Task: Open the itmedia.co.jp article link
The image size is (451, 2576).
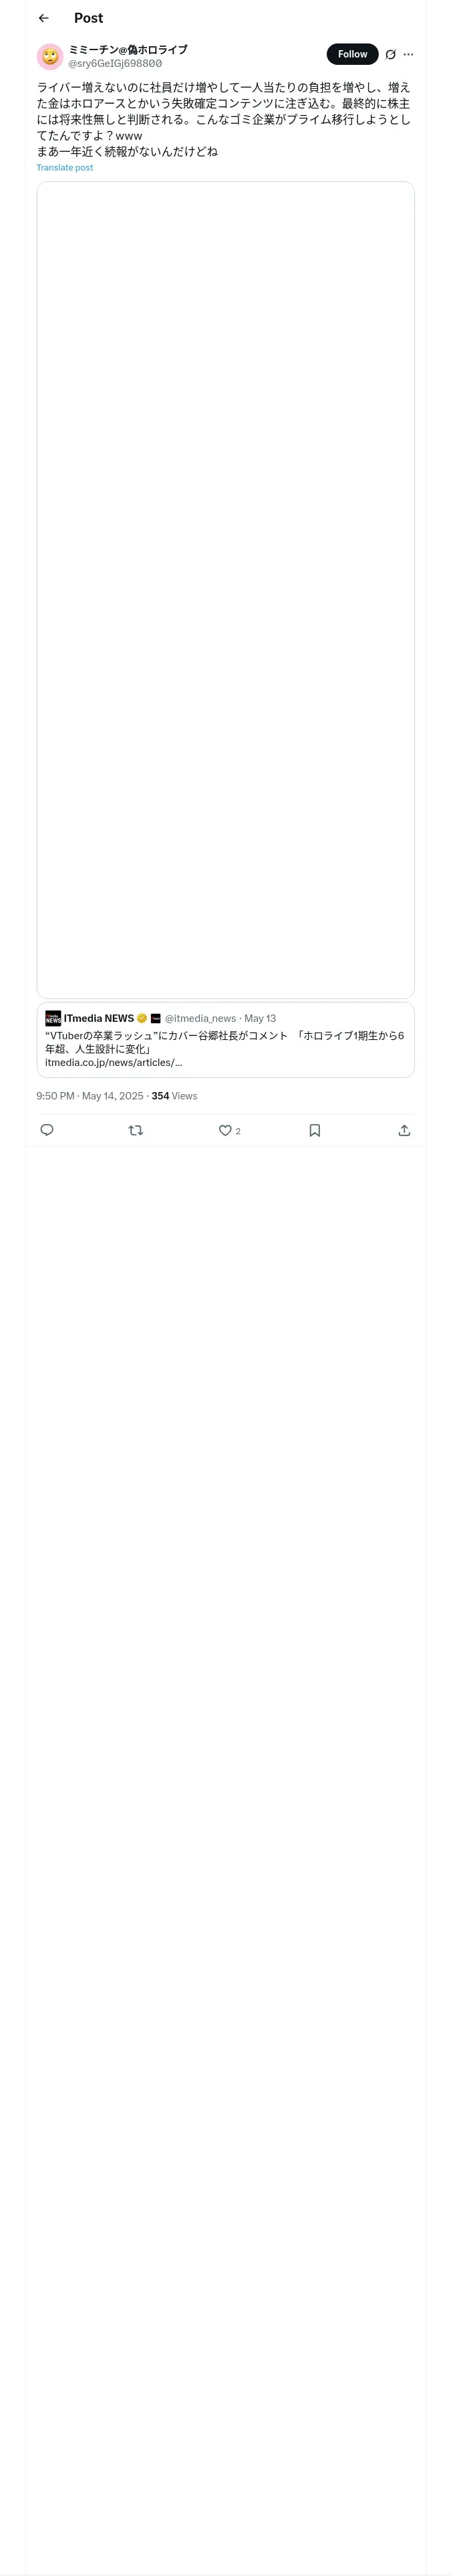Action: pyautogui.click(x=114, y=1062)
